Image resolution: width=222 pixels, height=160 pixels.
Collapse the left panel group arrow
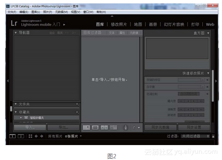(8, 81)
